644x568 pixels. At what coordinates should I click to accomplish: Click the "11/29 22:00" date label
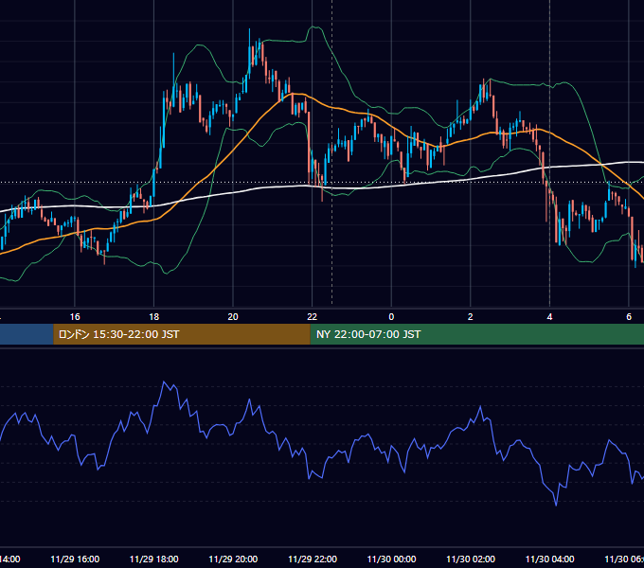[x=313, y=559]
